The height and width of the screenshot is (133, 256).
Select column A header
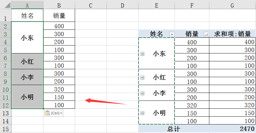(27, 5)
